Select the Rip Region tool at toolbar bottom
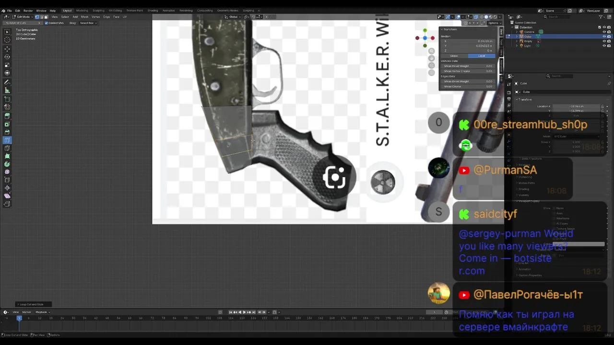This screenshot has height=345, width=614. (7, 204)
